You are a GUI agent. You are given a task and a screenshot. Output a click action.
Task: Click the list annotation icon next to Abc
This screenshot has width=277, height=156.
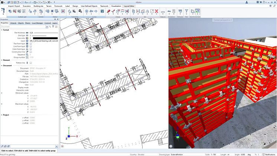(174, 11)
